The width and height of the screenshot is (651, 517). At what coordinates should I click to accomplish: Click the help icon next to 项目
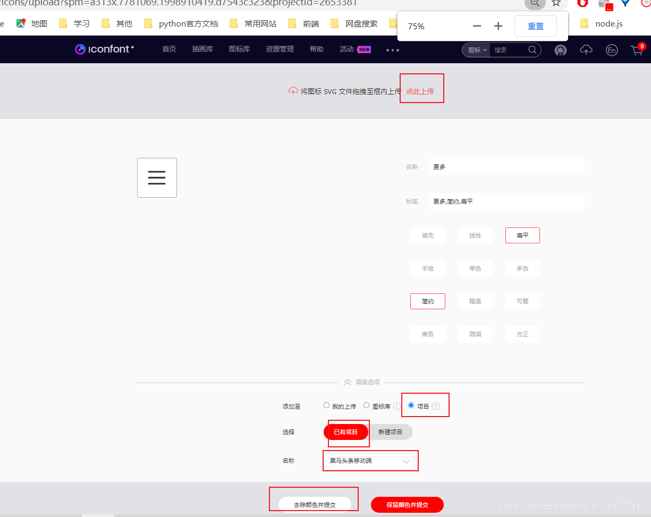pos(436,406)
